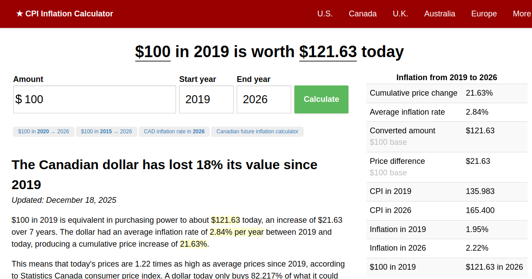Go to the Europe calculator
The image size is (532, 279).
tap(484, 14)
